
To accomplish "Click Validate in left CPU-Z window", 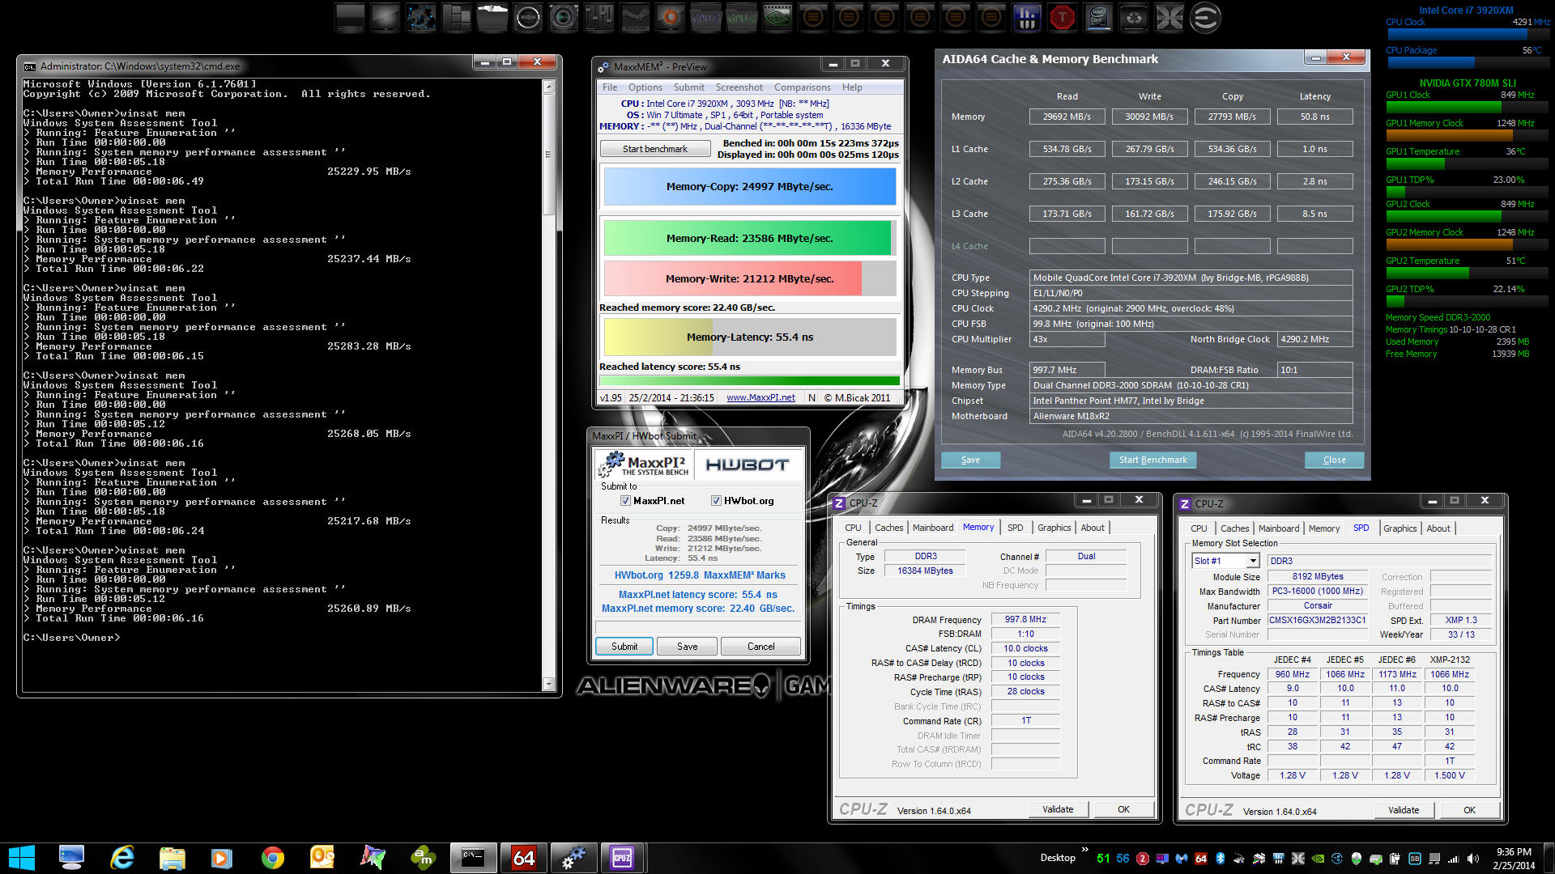I will pyautogui.click(x=1058, y=809).
